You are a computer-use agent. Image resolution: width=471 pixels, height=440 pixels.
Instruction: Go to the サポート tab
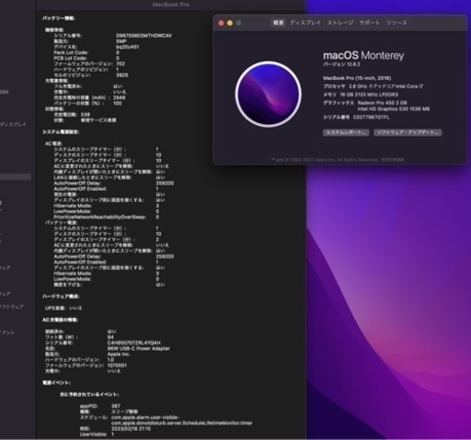point(370,23)
